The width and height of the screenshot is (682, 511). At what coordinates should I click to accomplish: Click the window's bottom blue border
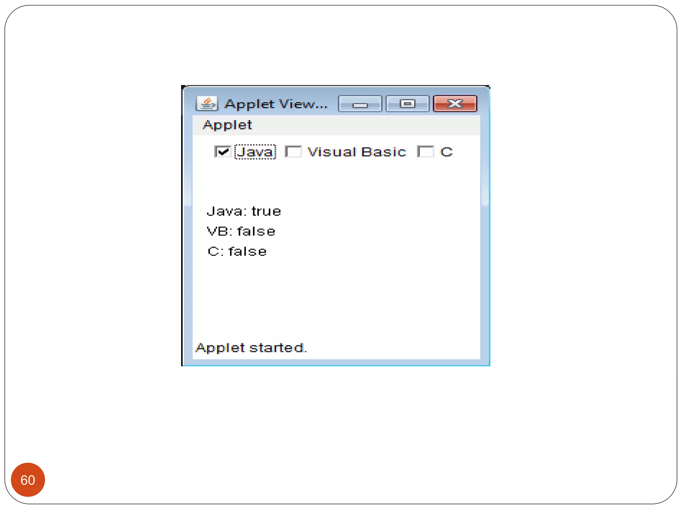(x=336, y=363)
